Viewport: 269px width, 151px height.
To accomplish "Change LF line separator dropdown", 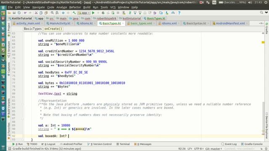I will tap(190, 149).
